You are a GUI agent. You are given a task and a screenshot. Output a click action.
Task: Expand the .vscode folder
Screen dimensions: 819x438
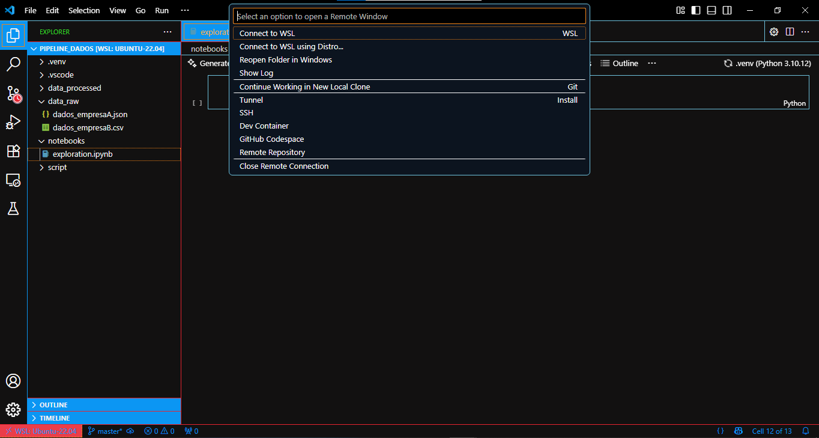pos(104,75)
